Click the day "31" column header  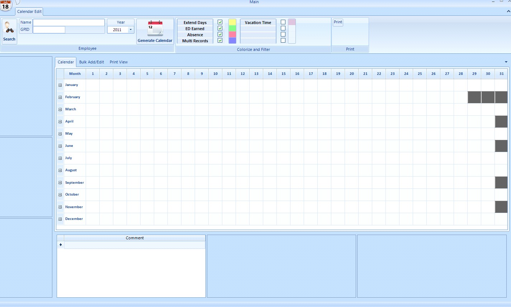[501, 74]
